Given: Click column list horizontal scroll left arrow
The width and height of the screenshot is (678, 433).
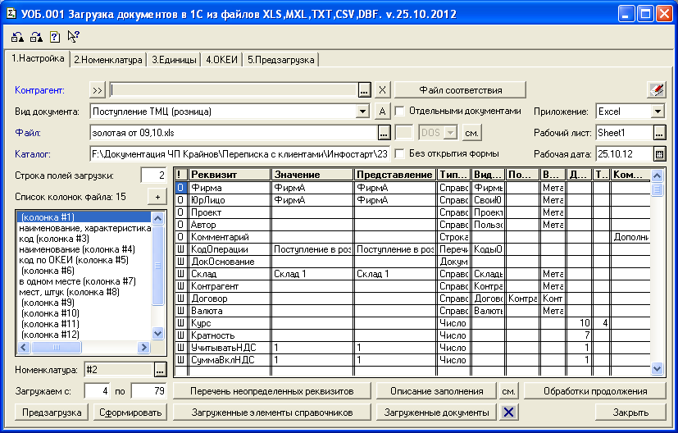Looking at the screenshot, I should 24,347.
